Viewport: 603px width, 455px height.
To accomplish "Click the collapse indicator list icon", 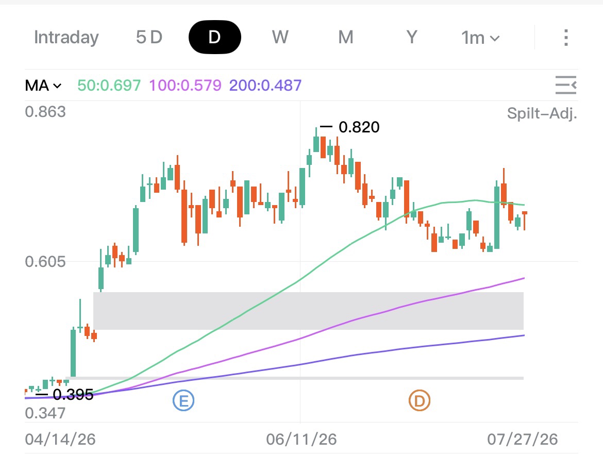I will [566, 85].
